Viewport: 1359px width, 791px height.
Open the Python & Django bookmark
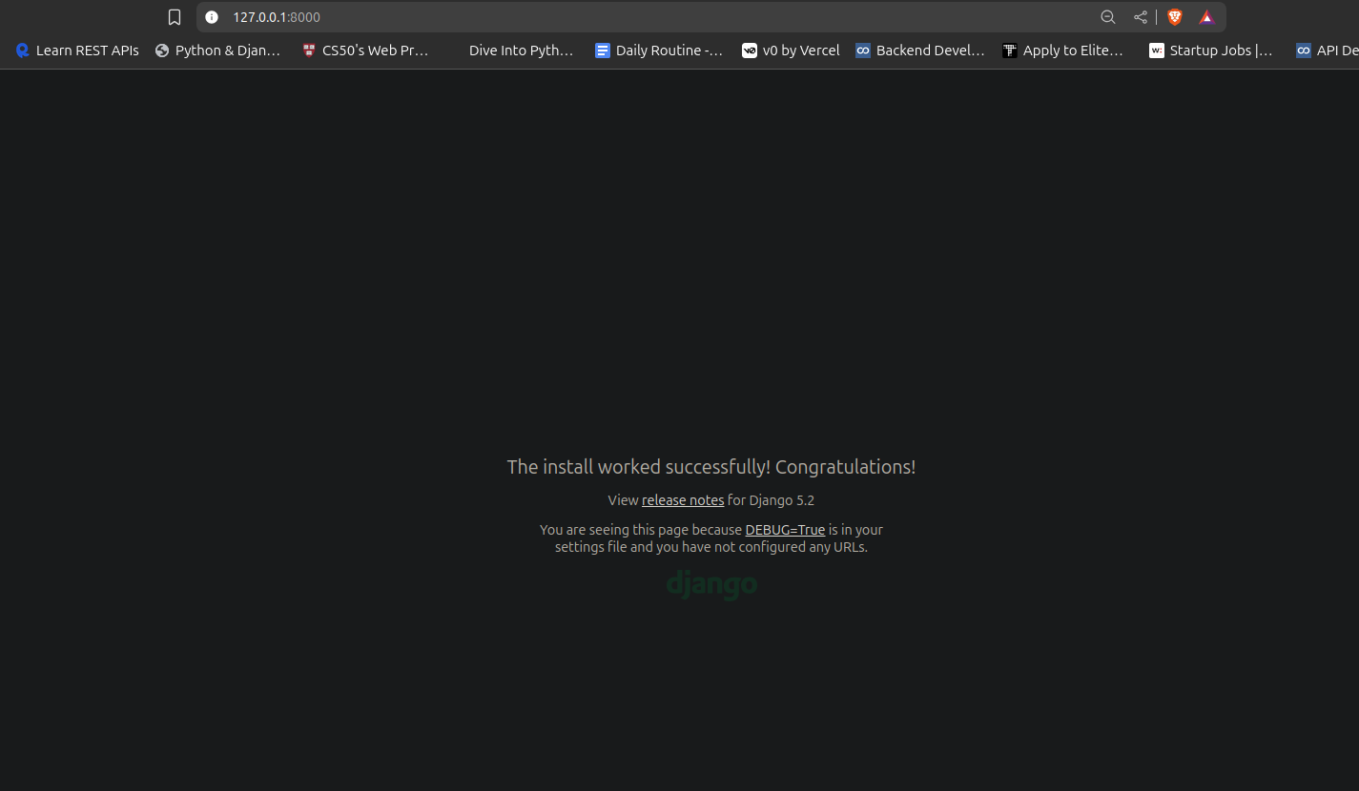[218, 51]
